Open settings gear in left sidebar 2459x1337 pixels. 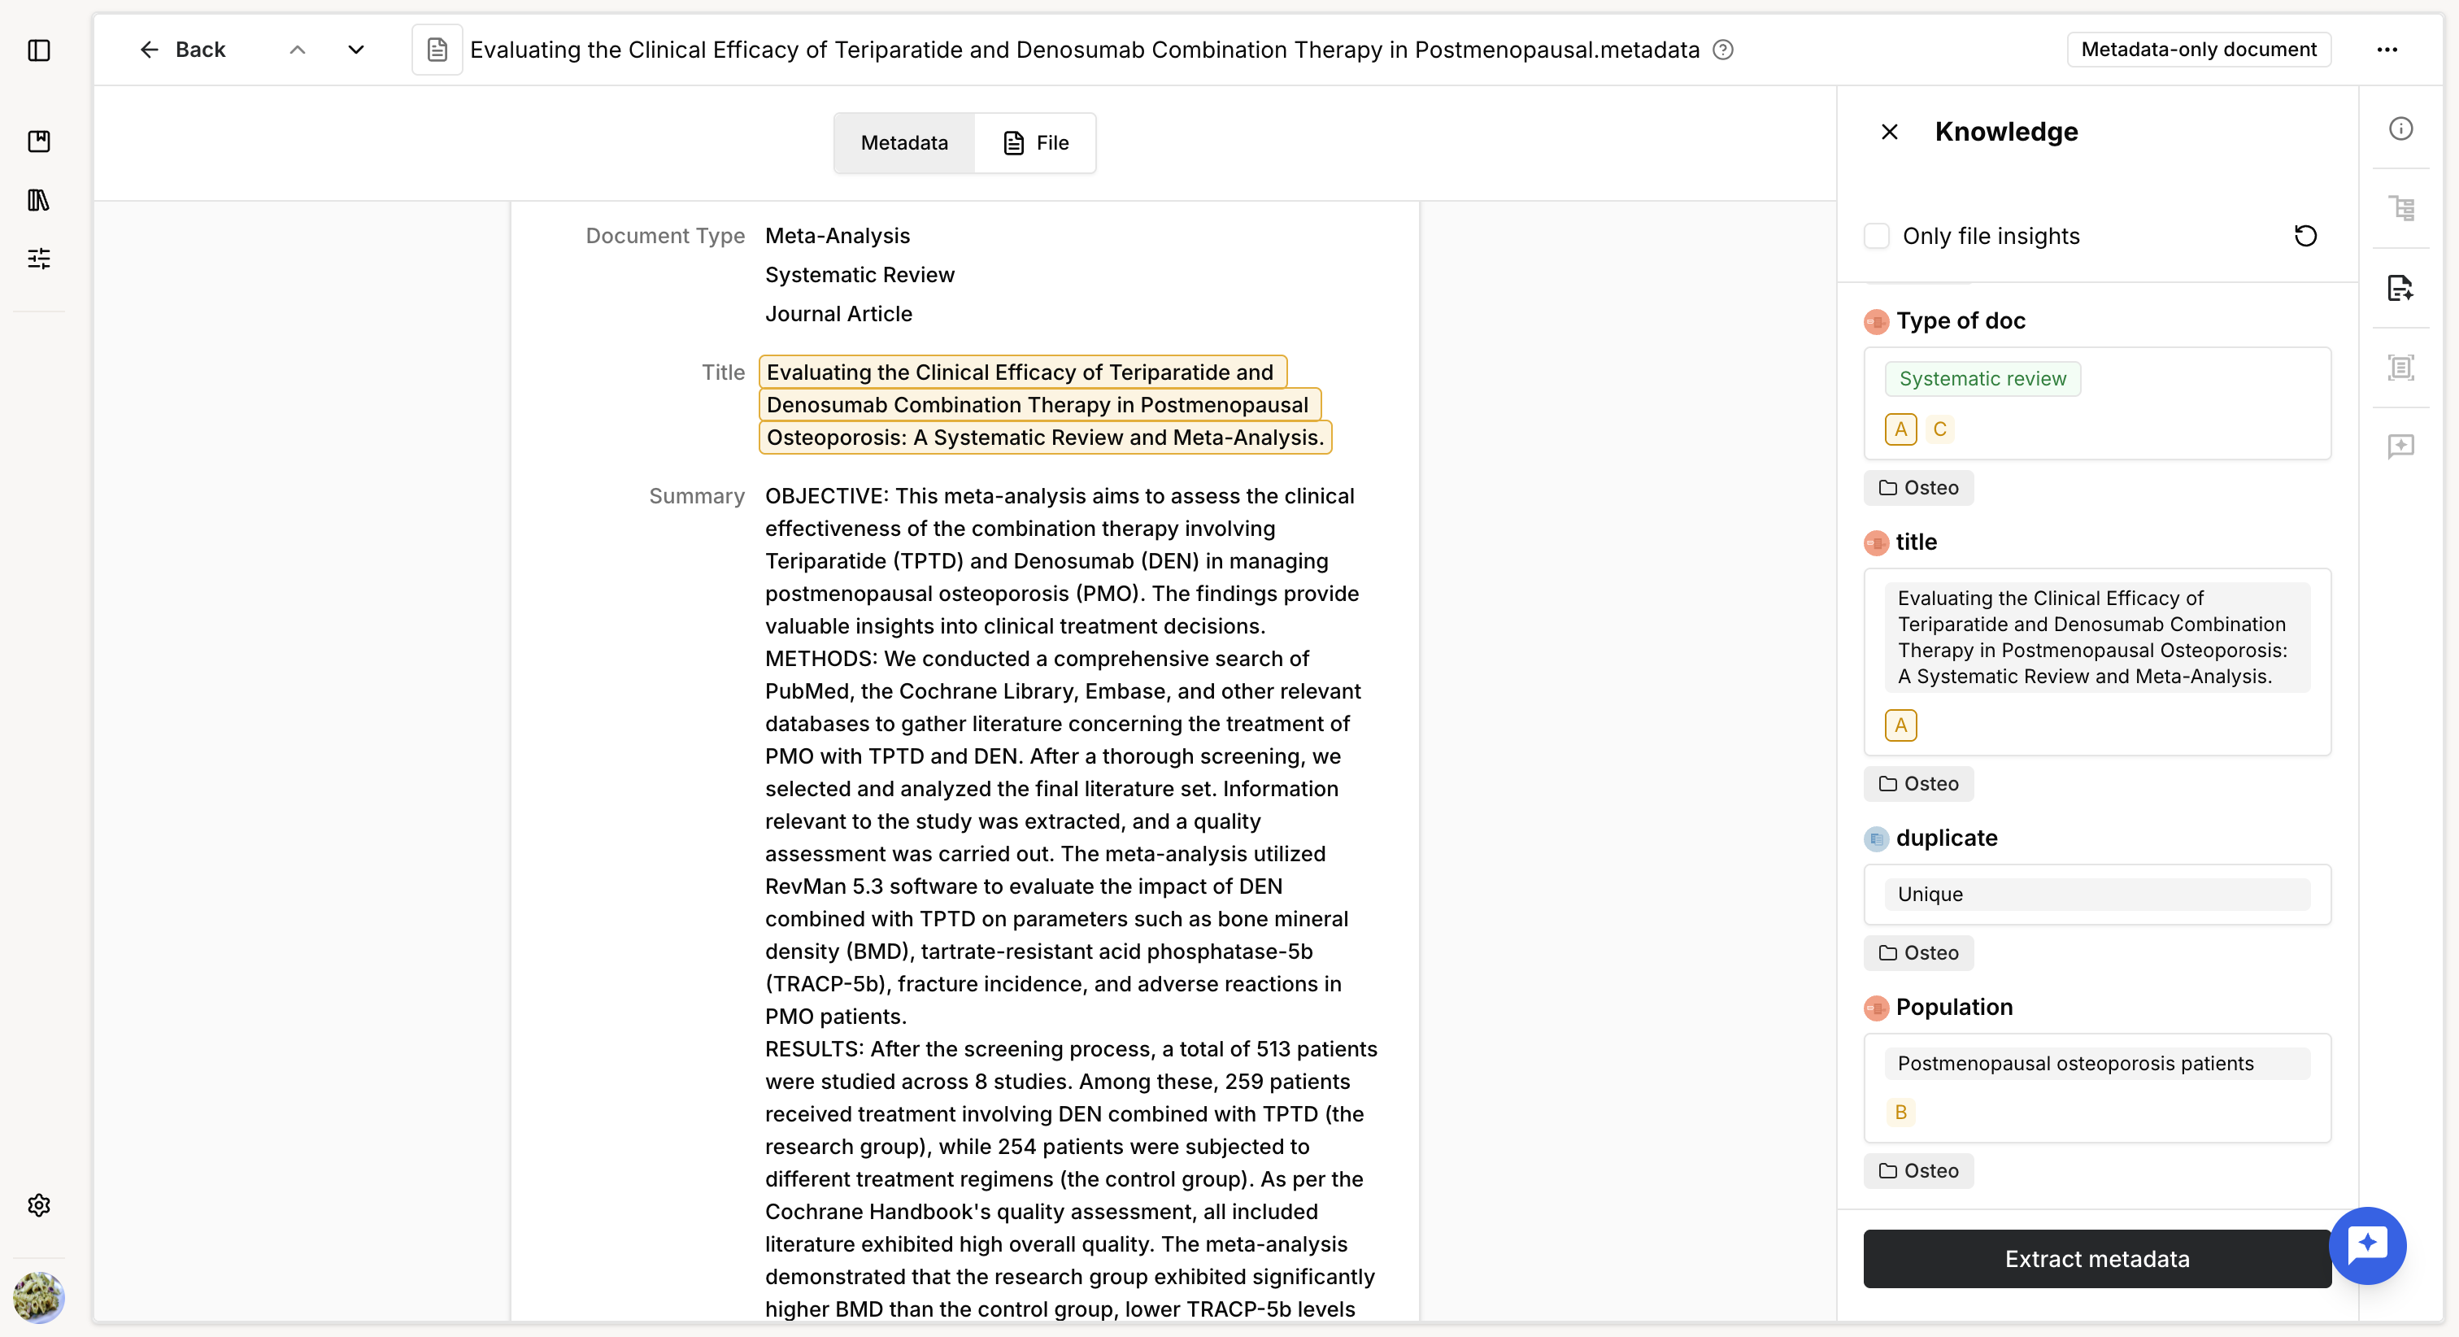[x=39, y=1205]
